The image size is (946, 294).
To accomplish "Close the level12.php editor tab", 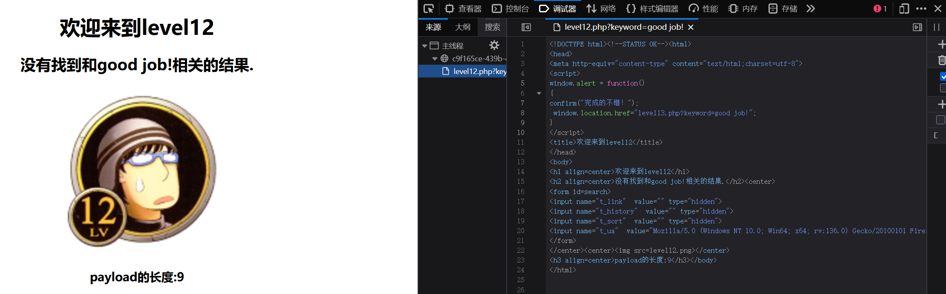I will (691, 27).
